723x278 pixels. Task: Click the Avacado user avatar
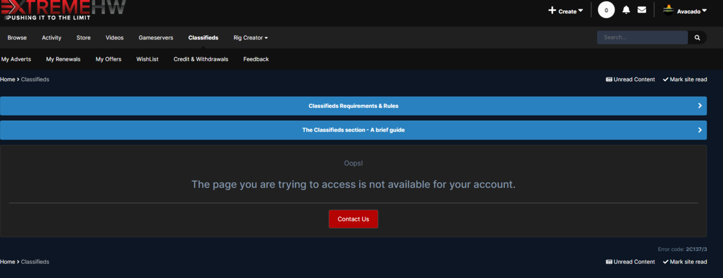pos(668,10)
